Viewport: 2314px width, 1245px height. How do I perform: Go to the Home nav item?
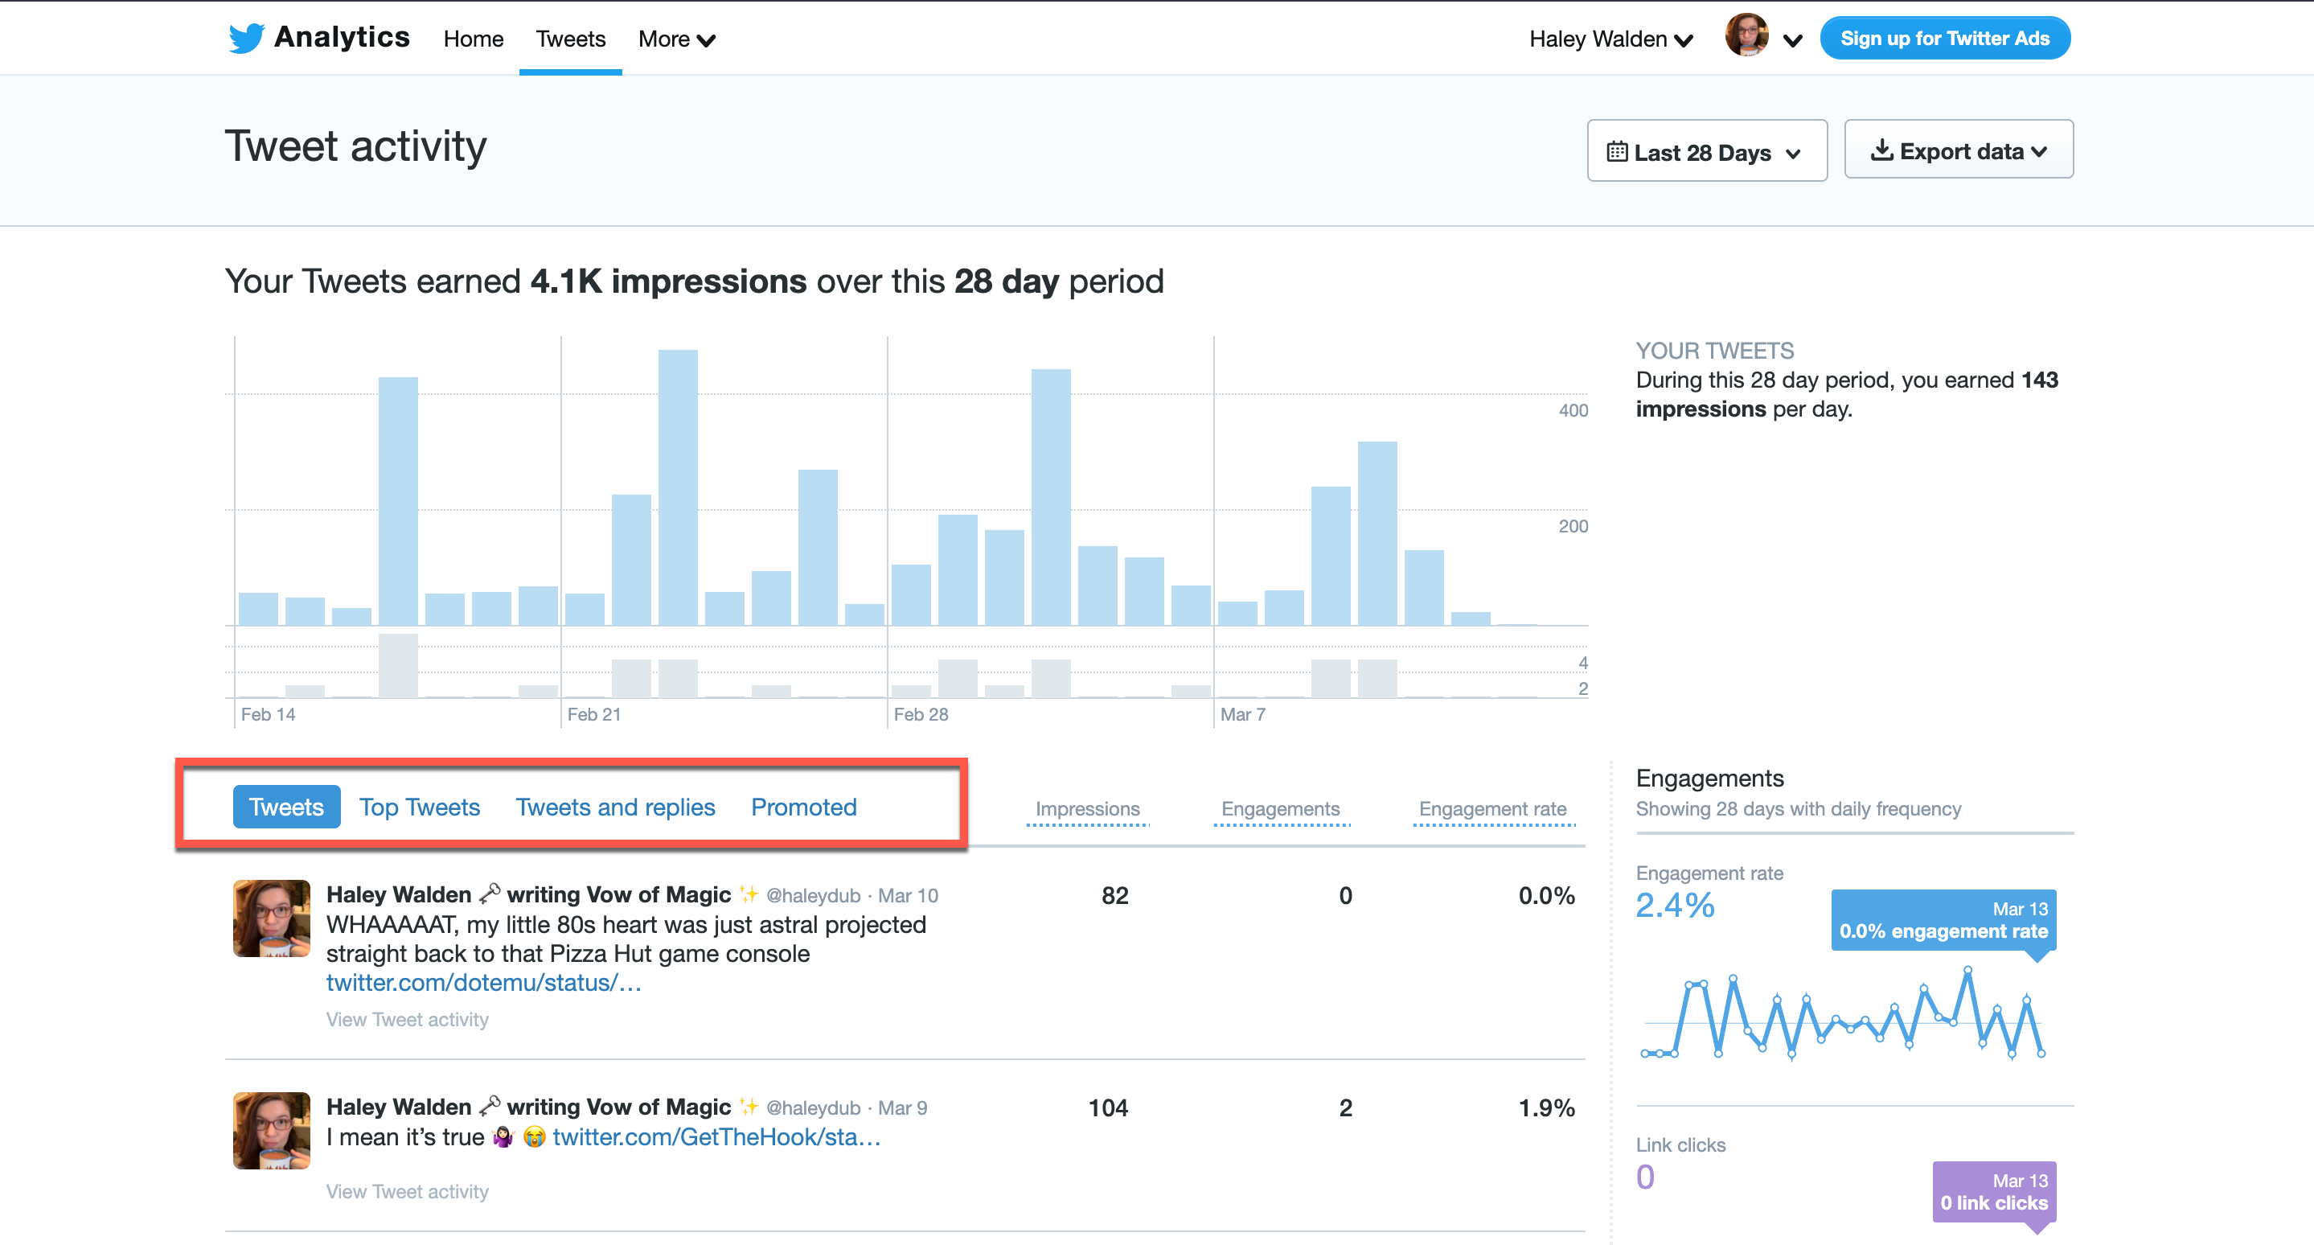pos(474,39)
